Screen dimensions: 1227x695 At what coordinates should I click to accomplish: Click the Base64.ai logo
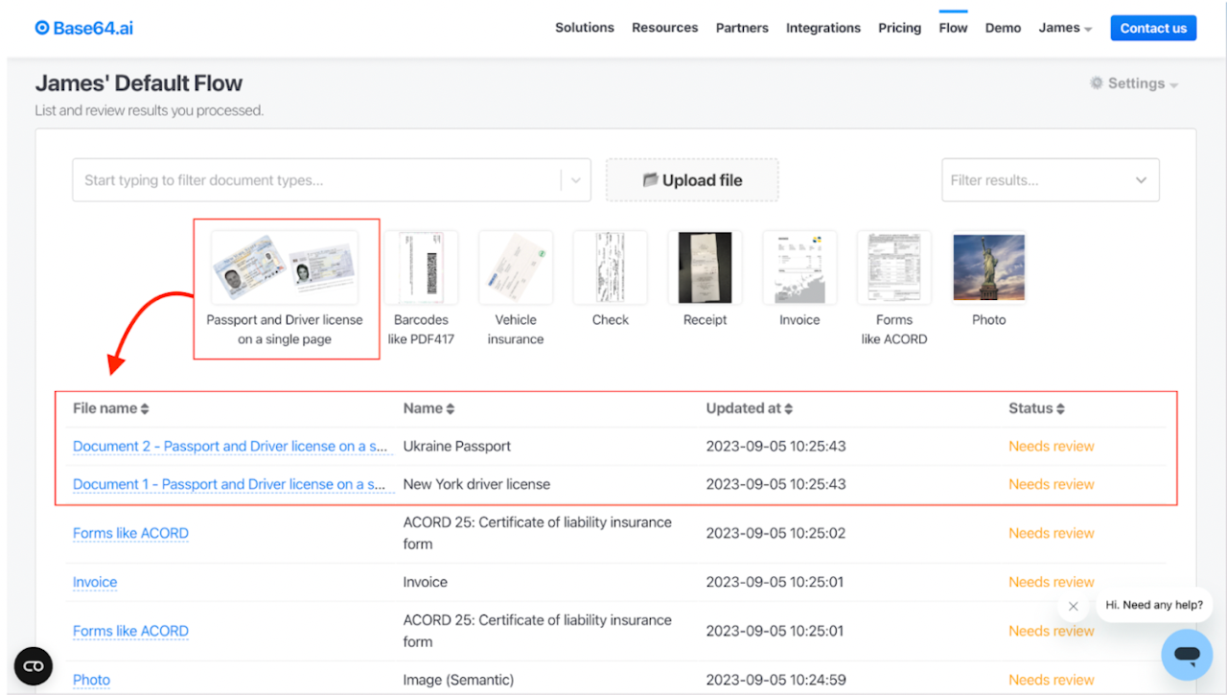(x=83, y=28)
